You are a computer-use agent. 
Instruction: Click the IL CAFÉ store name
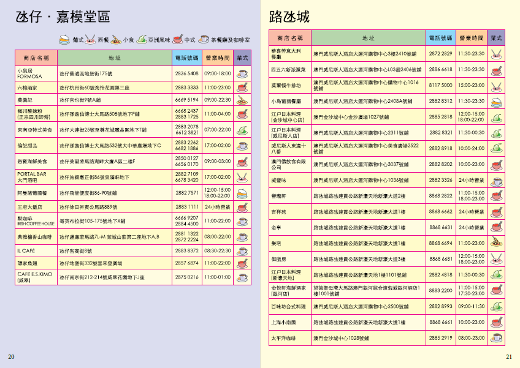(26, 251)
